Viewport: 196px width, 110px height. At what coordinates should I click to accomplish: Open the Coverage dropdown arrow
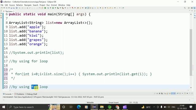tap(60, 8)
